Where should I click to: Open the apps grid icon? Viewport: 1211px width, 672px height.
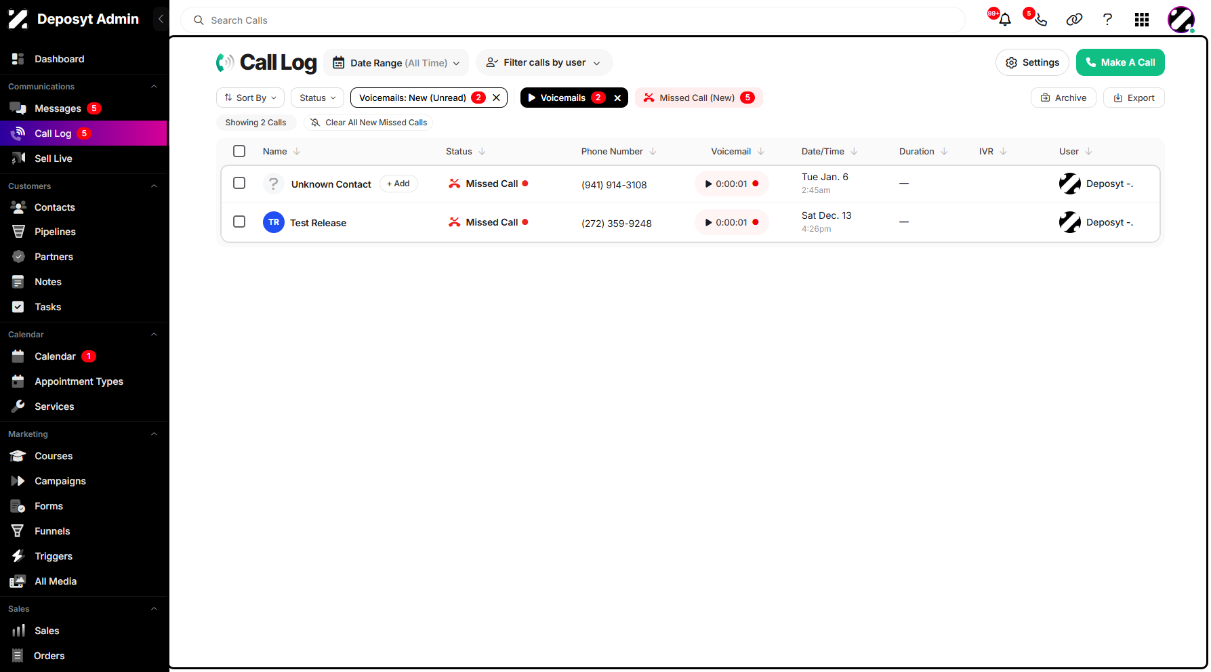coord(1142,20)
